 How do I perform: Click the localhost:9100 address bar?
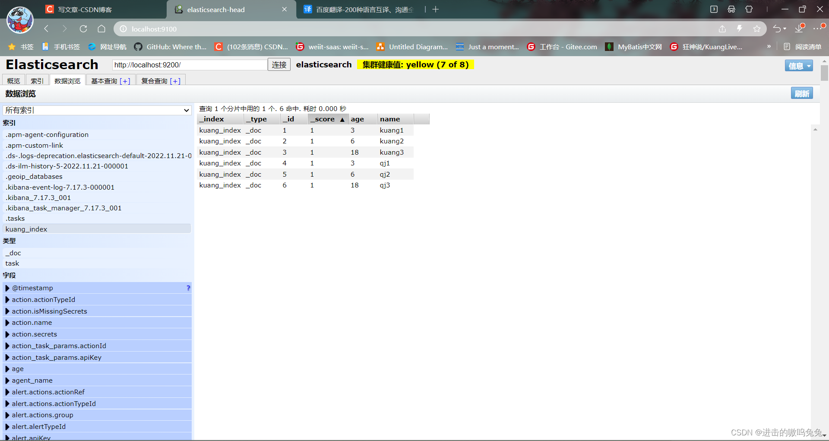click(x=414, y=29)
